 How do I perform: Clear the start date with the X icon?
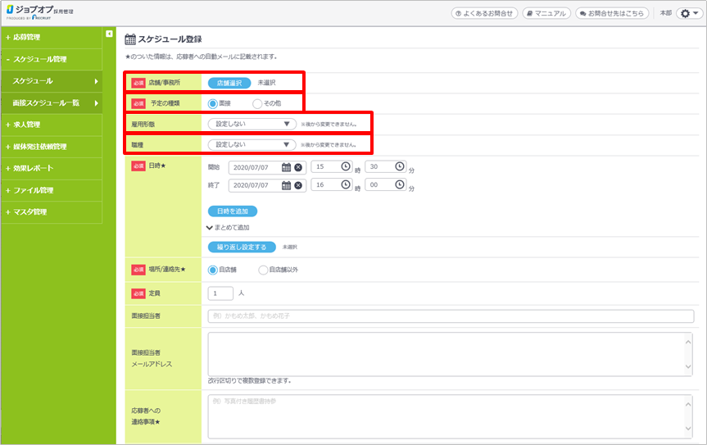[298, 167]
